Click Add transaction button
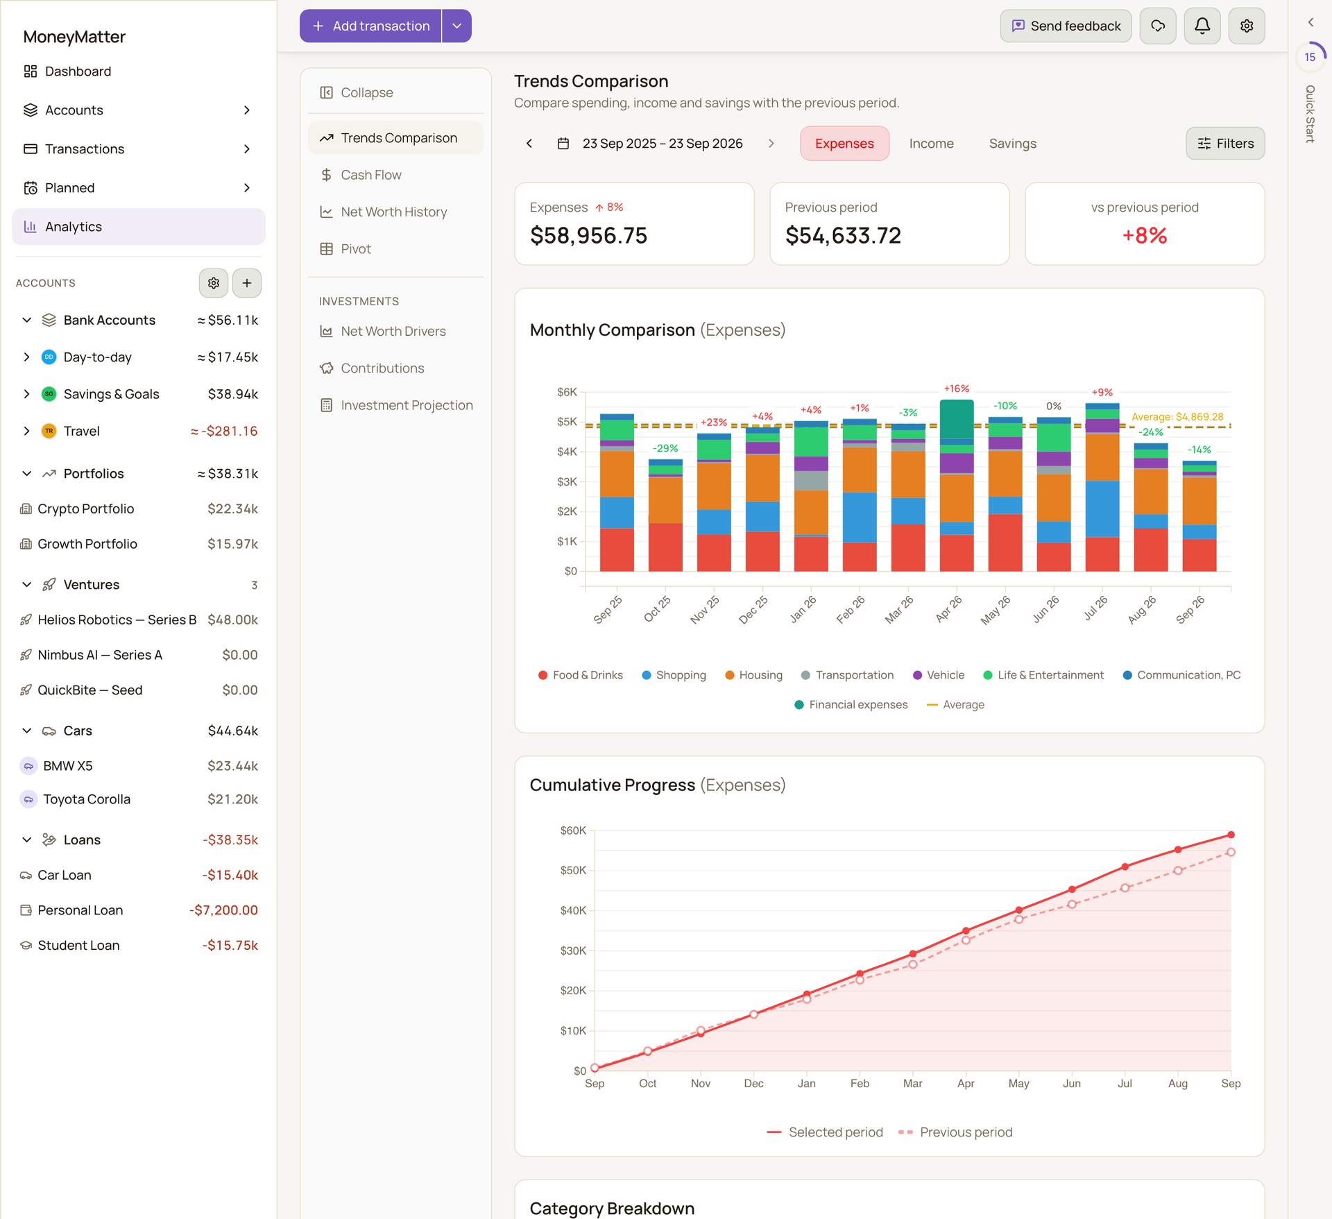This screenshot has width=1332, height=1219. [370, 26]
